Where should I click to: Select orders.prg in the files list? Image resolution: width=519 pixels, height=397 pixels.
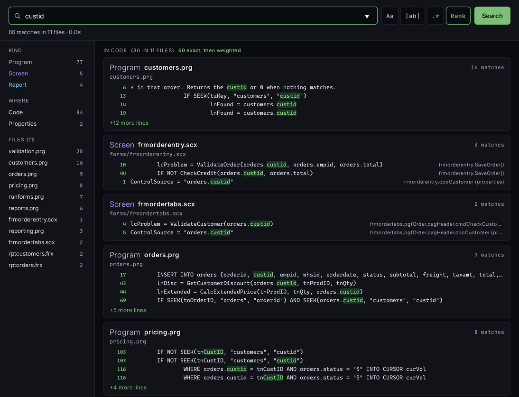click(x=46, y=174)
